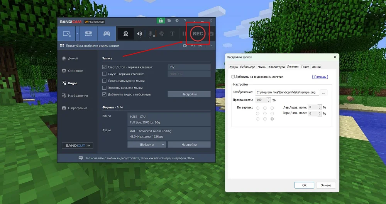This screenshot has height=204, width=386.
Task: Open Шаблоны presets dropdown
Action: [147, 145]
